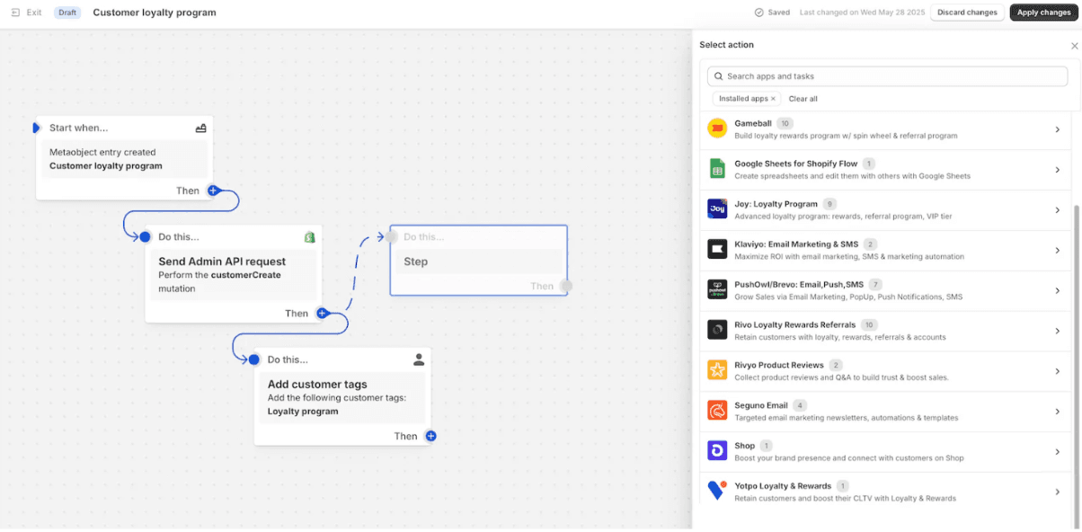
Task: Select the API icon on Send Admin API request card
Action: coord(310,236)
